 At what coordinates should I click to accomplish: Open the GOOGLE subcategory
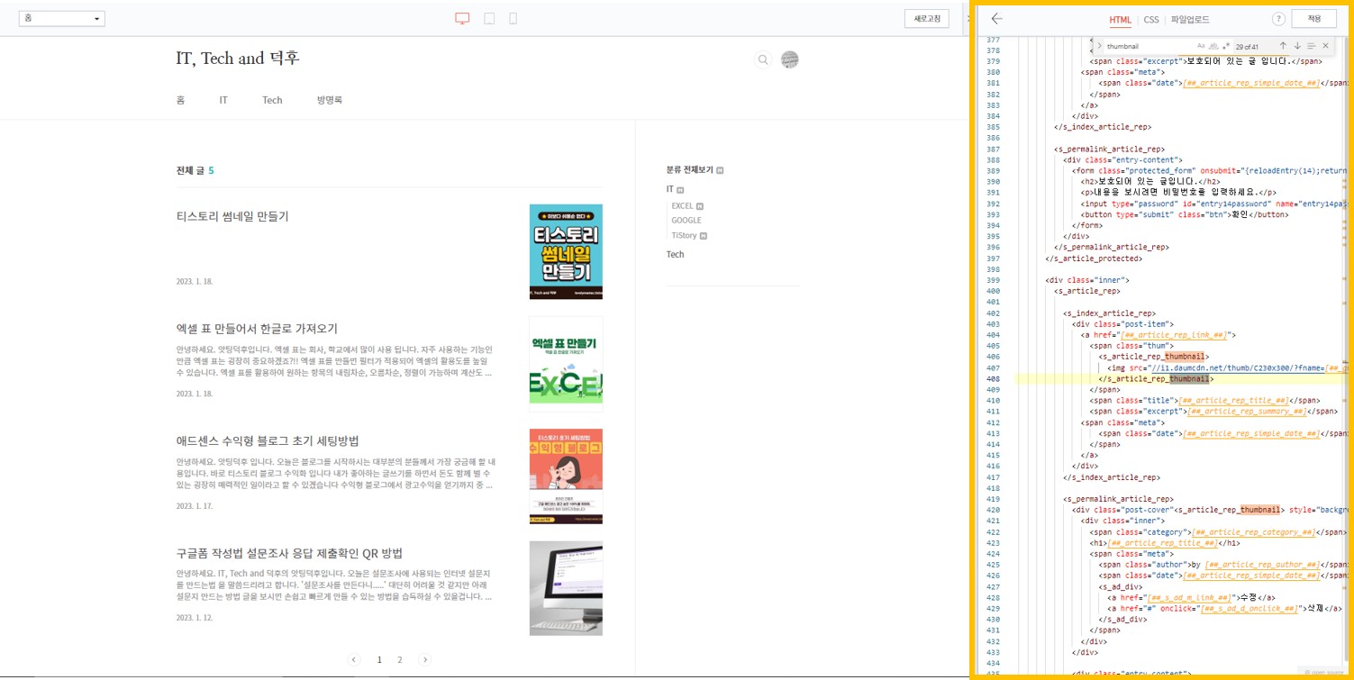pos(686,220)
